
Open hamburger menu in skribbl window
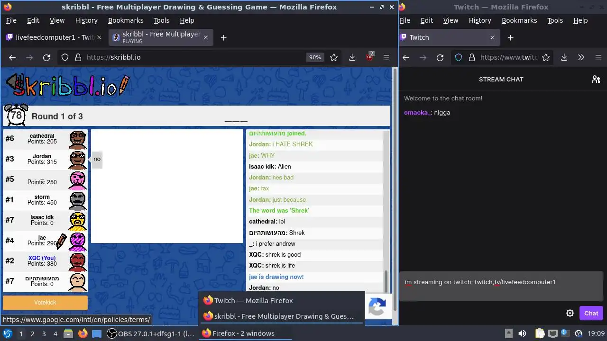(386, 57)
